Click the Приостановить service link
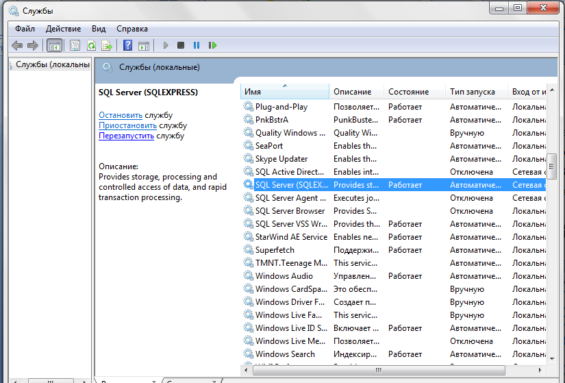The width and height of the screenshot is (565, 383). coord(127,125)
